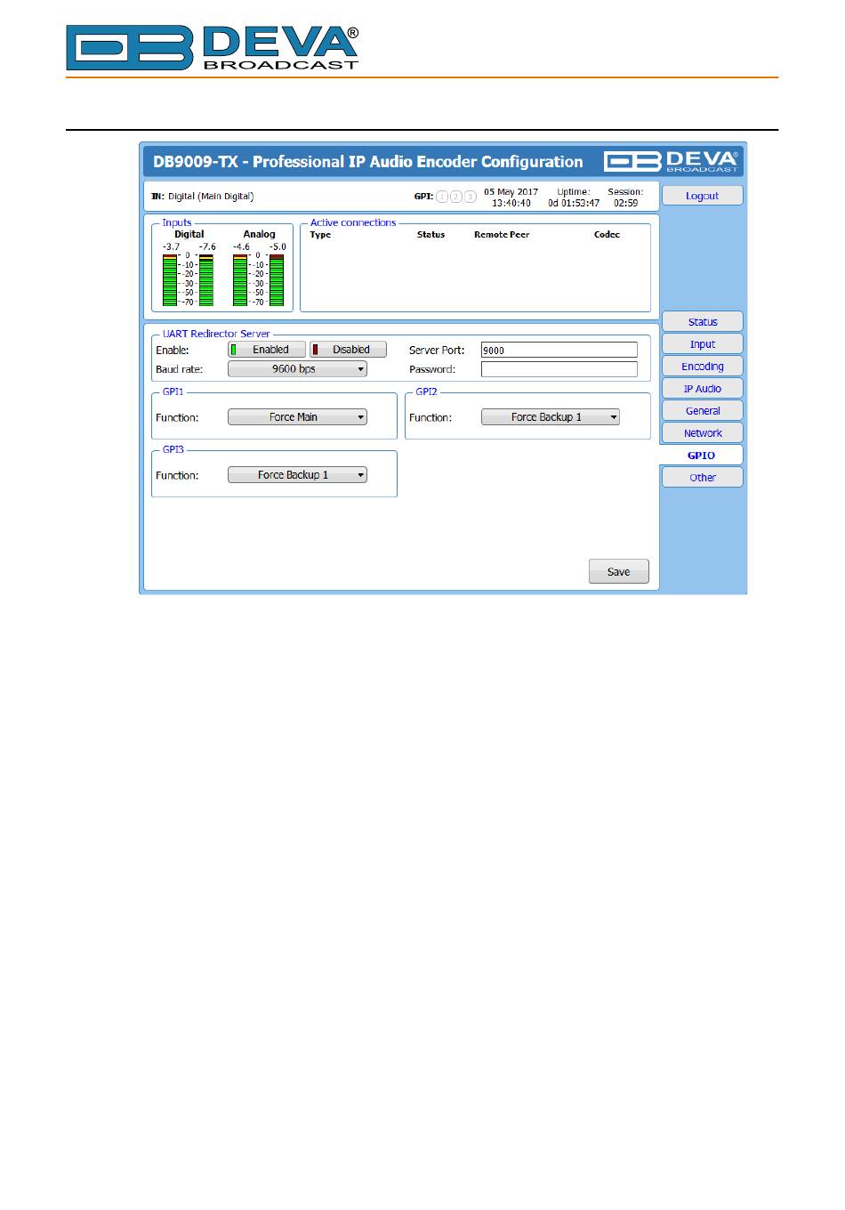Click the Logout button
The height and width of the screenshot is (1210, 845).
[703, 196]
